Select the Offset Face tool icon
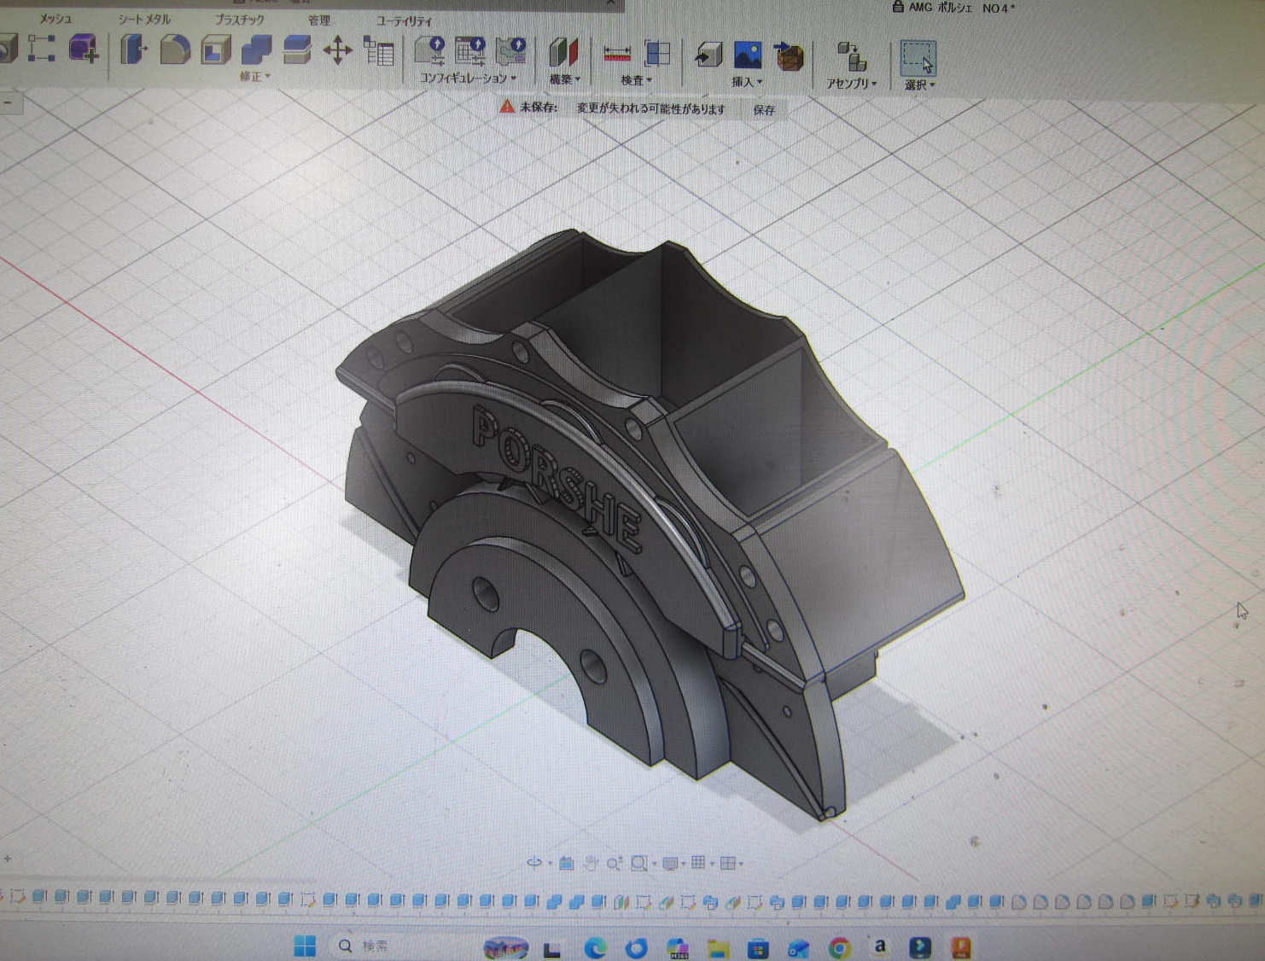The width and height of the screenshot is (1265, 961). point(296,50)
